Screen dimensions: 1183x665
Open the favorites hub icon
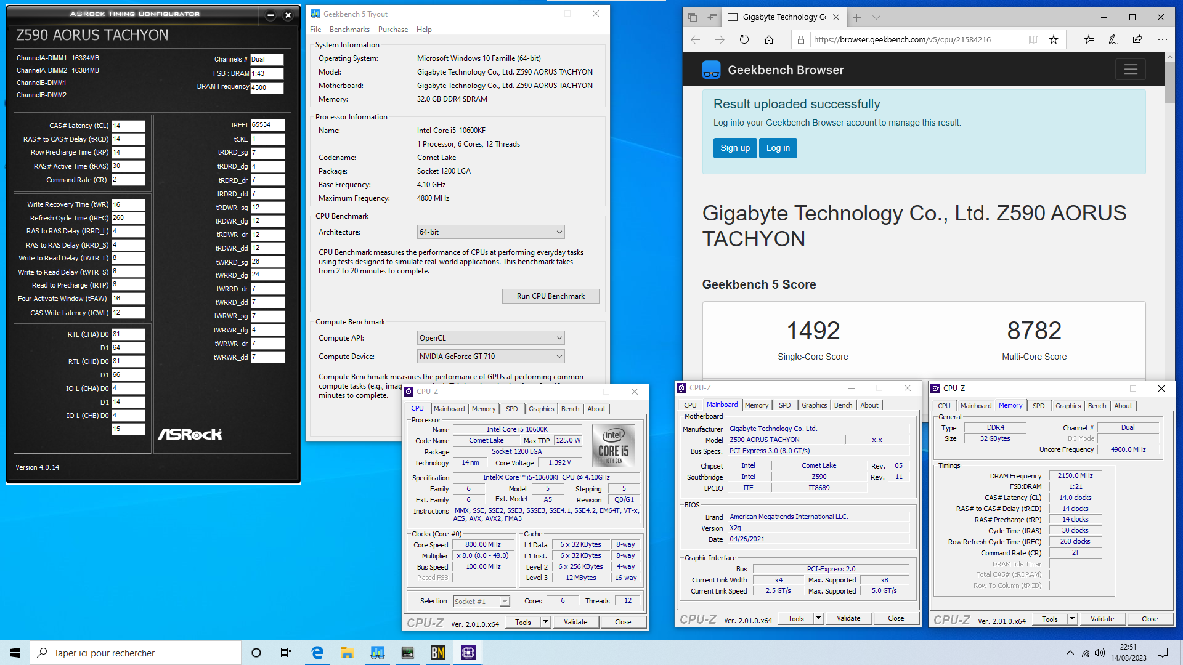tap(1089, 40)
